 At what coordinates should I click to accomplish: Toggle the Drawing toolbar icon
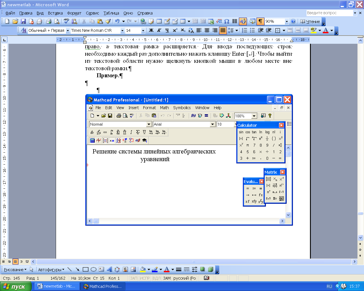(243, 21)
